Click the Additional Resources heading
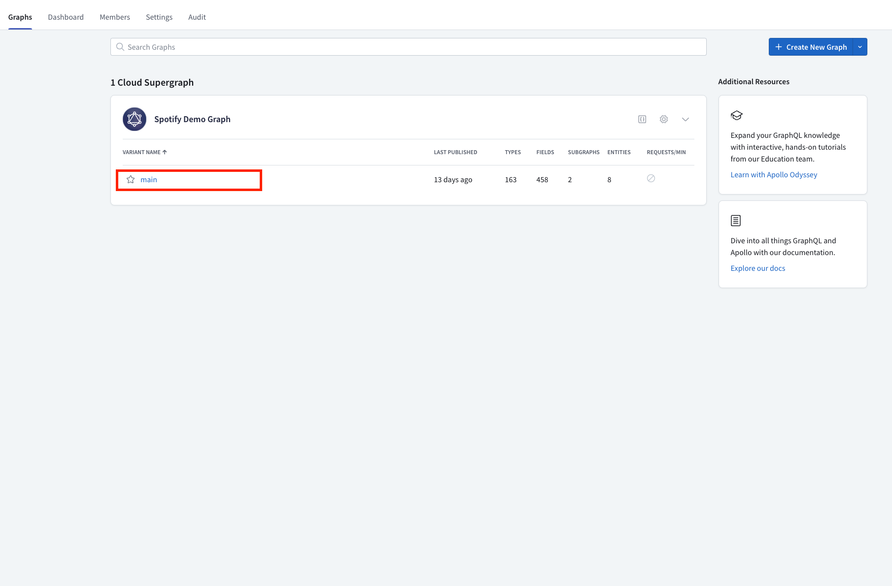The image size is (892, 586). [x=754, y=82]
